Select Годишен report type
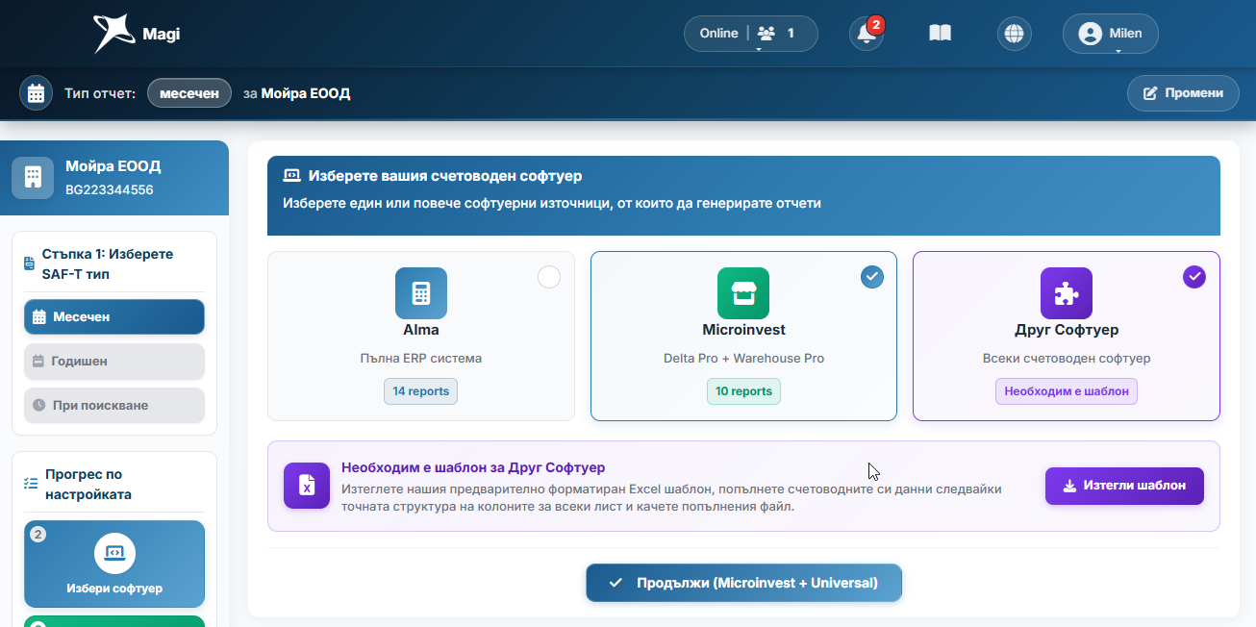Screen dimensions: 1256x627 click(114, 362)
